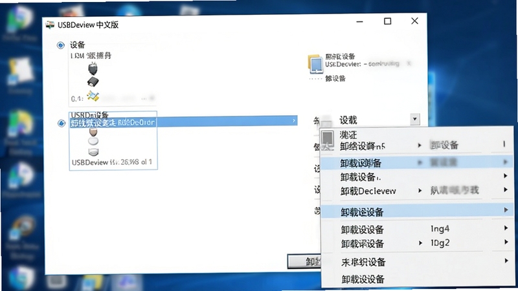Choose the 浇证 menu entry
Image resolution: width=518 pixels, height=291 pixels.
[x=348, y=135]
